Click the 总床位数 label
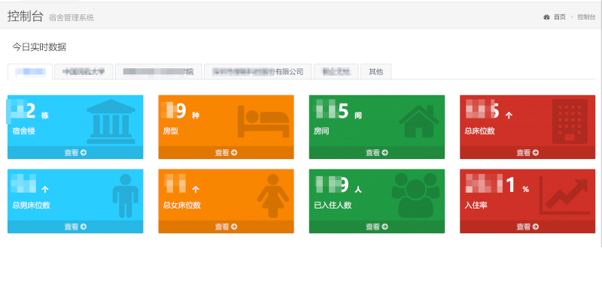Screen dimensions: 602x285 (x=479, y=131)
